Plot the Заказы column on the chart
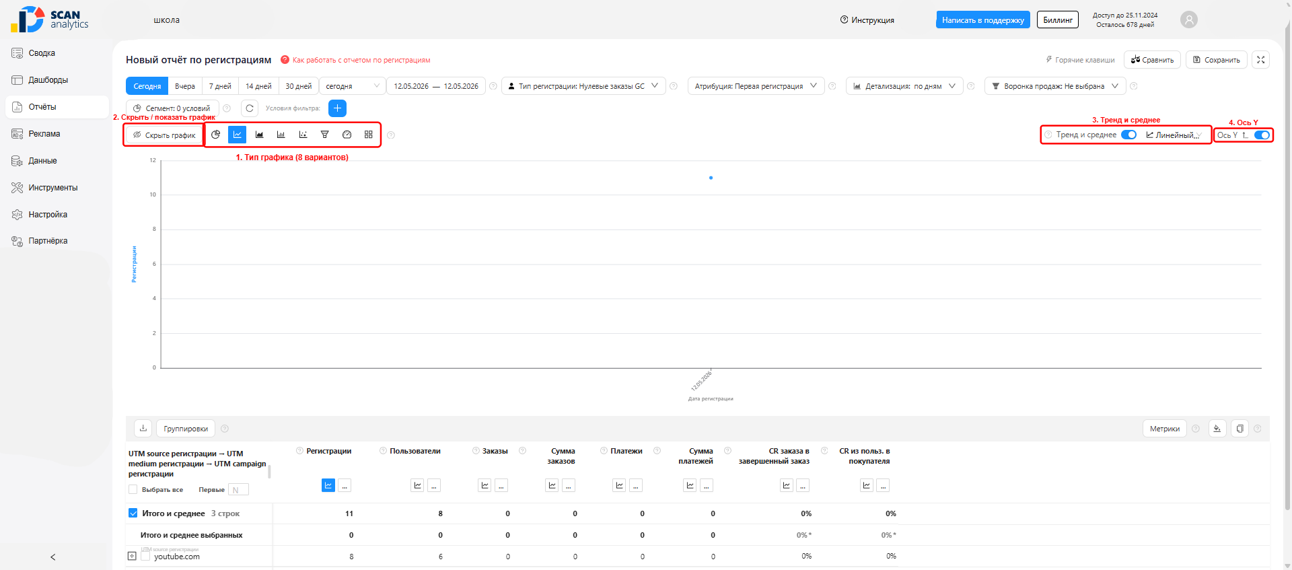The width and height of the screenshot is (1292, 570). pyautogui.click(x=485, y=485)
